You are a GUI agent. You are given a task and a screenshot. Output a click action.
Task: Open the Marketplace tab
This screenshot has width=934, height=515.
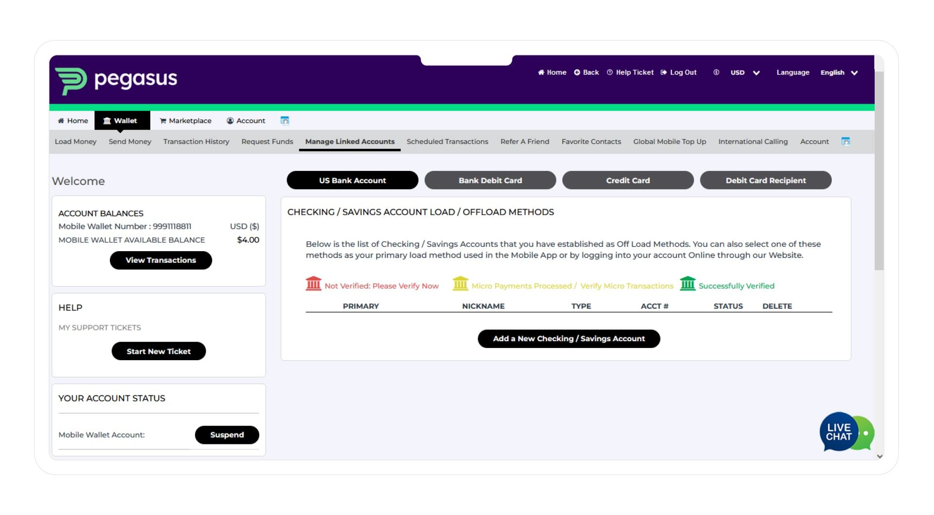click(x=185, y=120)
